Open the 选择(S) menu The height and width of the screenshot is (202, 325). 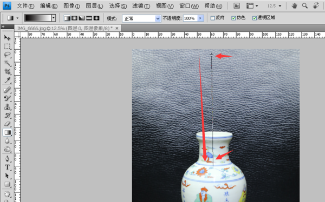(118, 6)
